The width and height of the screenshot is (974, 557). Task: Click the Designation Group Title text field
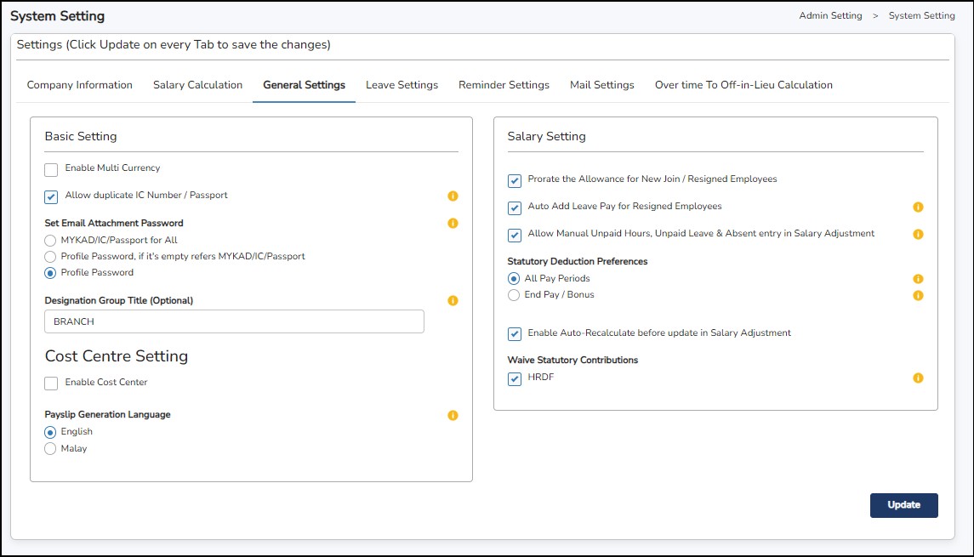click(234, 321)
